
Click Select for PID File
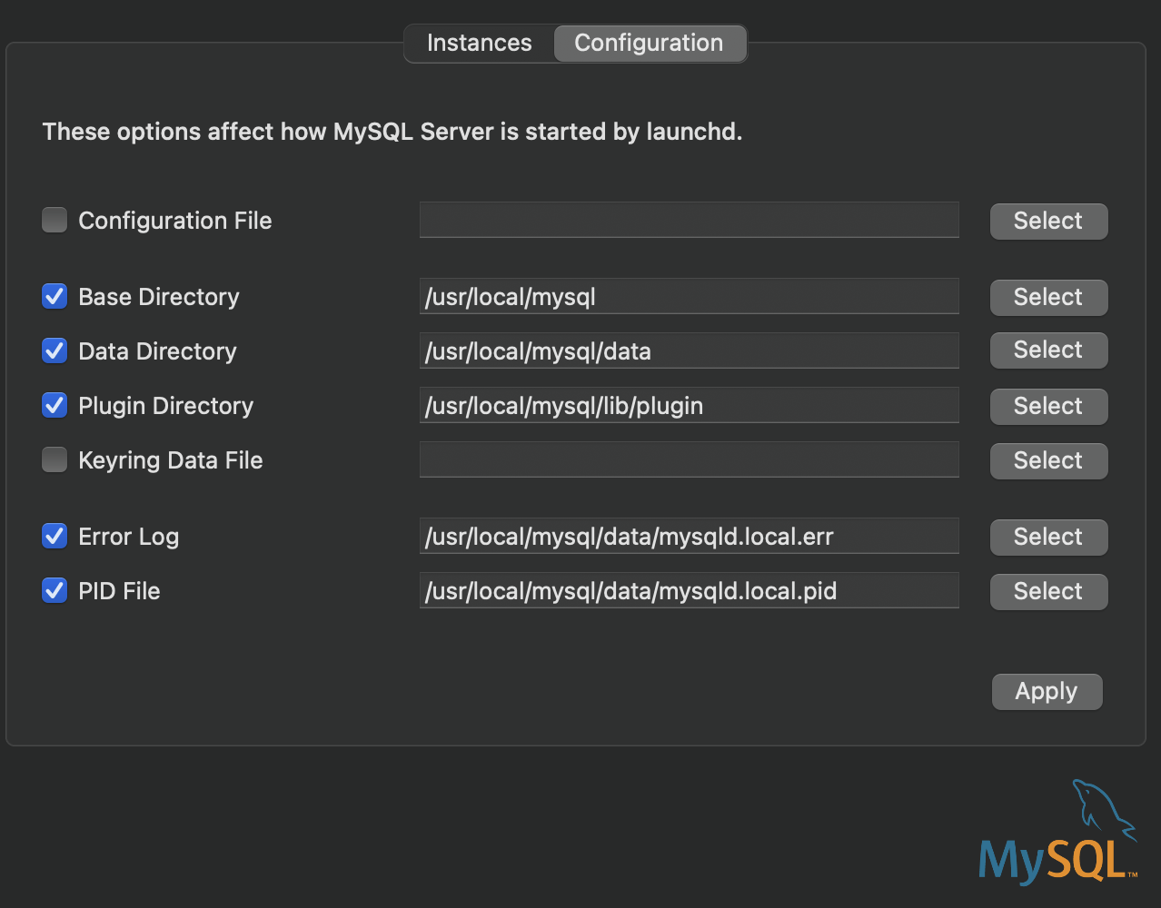click(1048, 591)
